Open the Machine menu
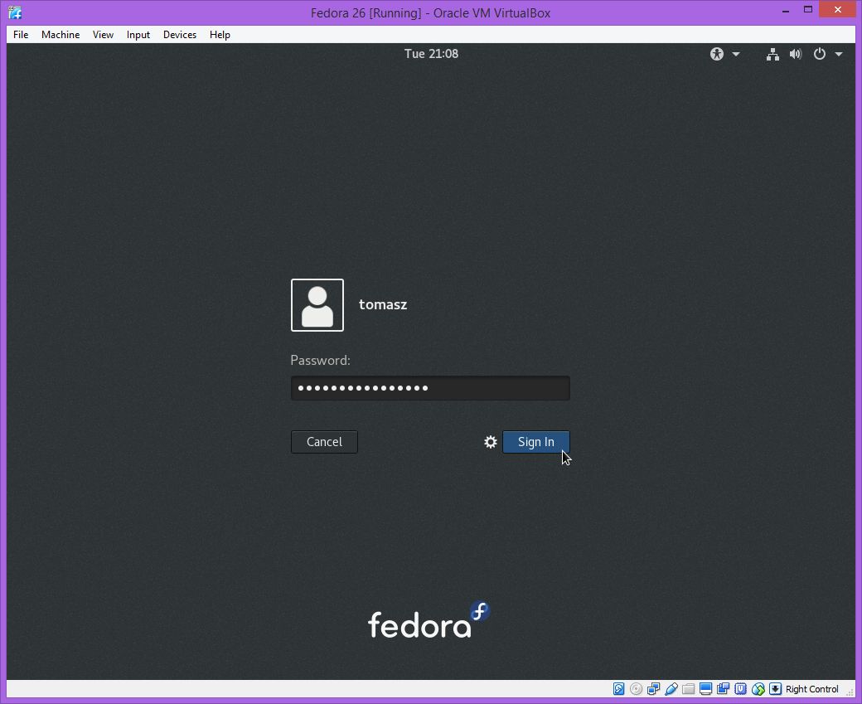The height and width of the screenshot is (704, 862). [x=61, y=35]
